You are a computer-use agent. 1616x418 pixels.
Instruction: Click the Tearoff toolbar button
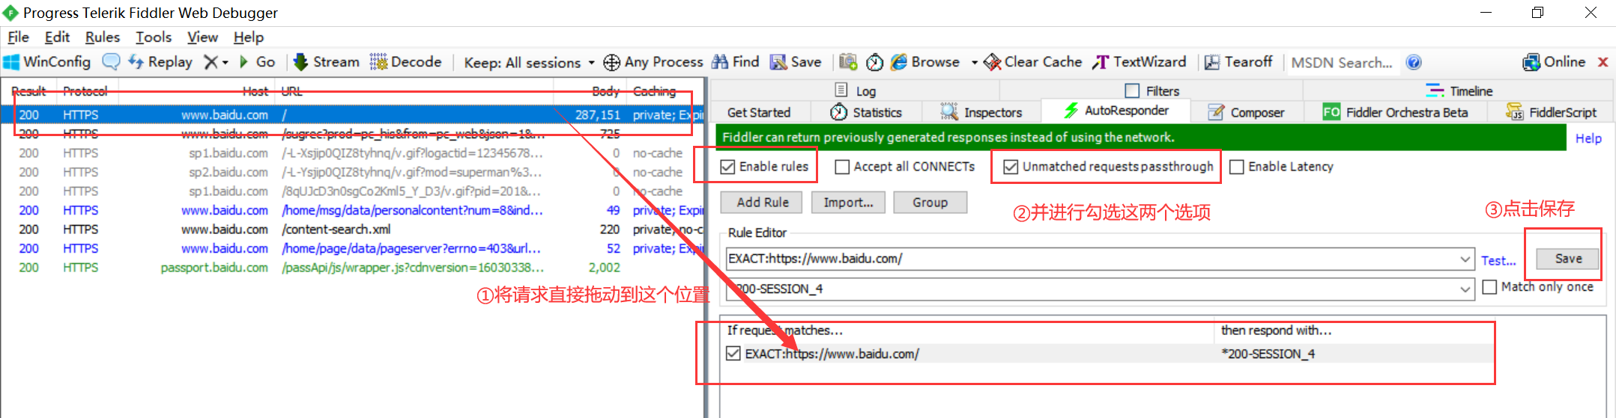(1238, 62)
